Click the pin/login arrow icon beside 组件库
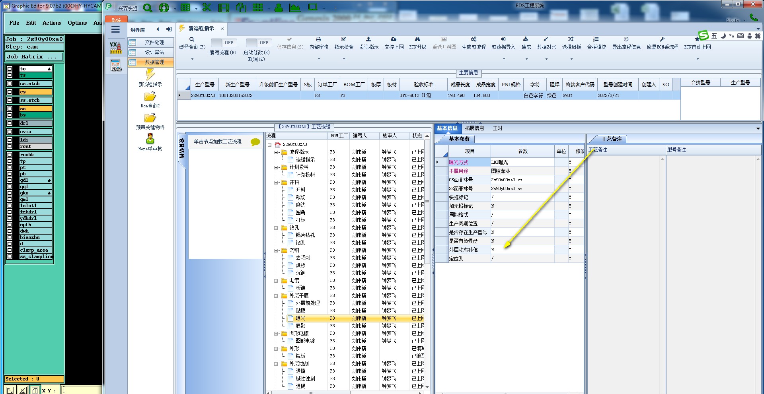This screenshot has width=764, height=394. (x=169, y=29)
